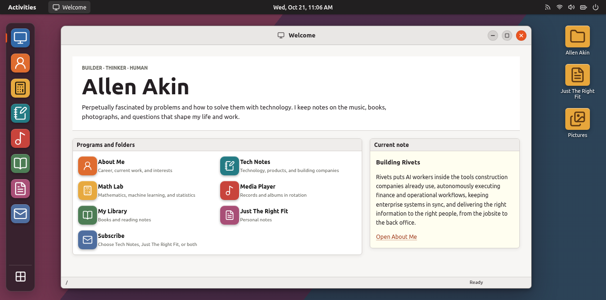Open the Just The Right Fit desktop file
The width and height of the screenshot is (606, 300).
[x=578, y=82]
